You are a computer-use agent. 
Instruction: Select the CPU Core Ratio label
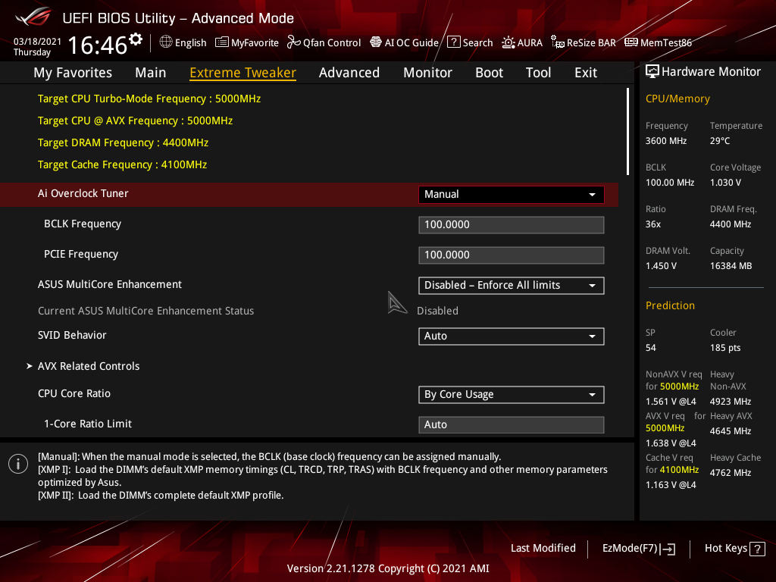(x=74, y=394)
